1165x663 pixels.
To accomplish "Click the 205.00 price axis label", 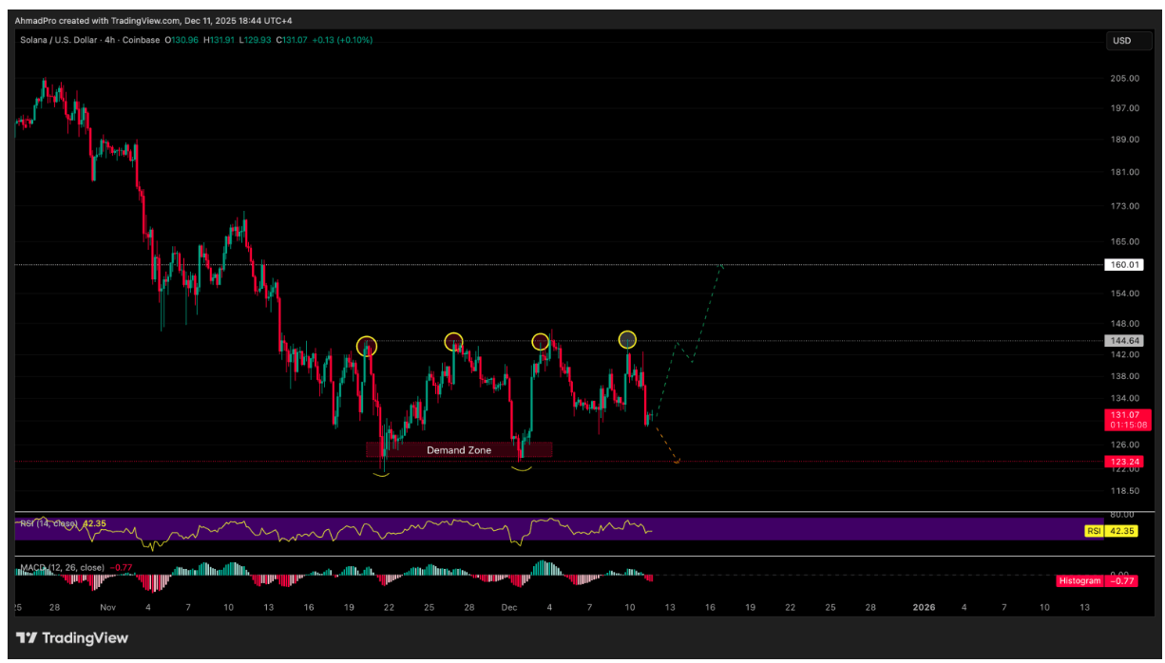I will 1124,79.
